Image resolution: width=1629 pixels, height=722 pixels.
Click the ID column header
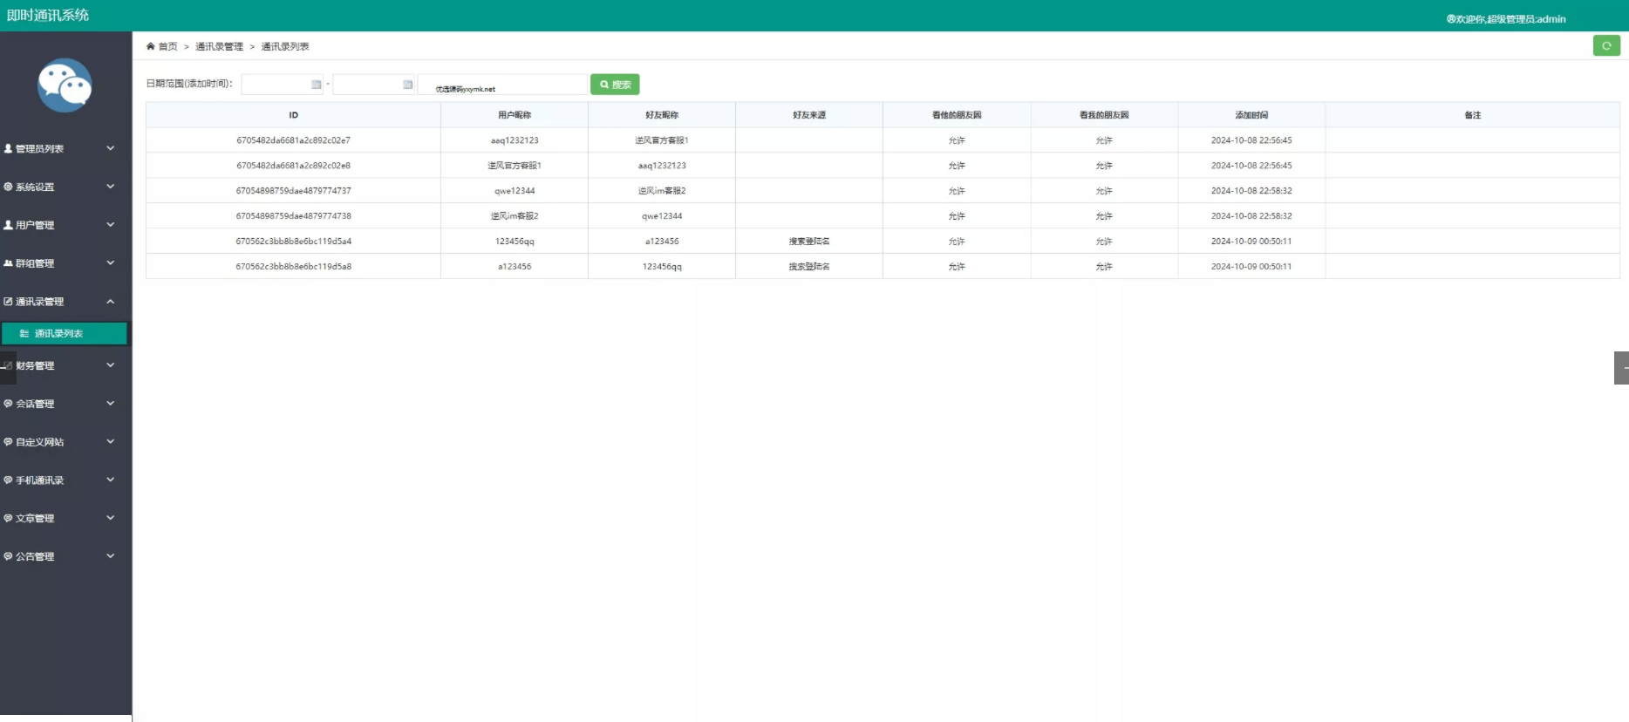tap(294, 115)
